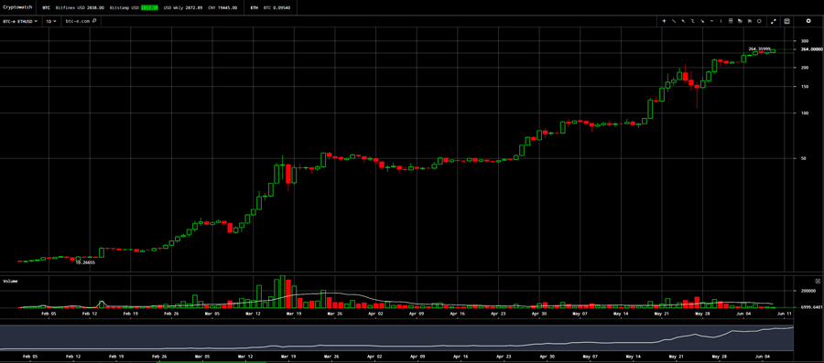Select the circle drawing tool

coord(759,21)
